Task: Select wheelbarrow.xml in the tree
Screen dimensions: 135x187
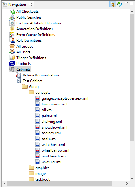Action: pos(56,150)
